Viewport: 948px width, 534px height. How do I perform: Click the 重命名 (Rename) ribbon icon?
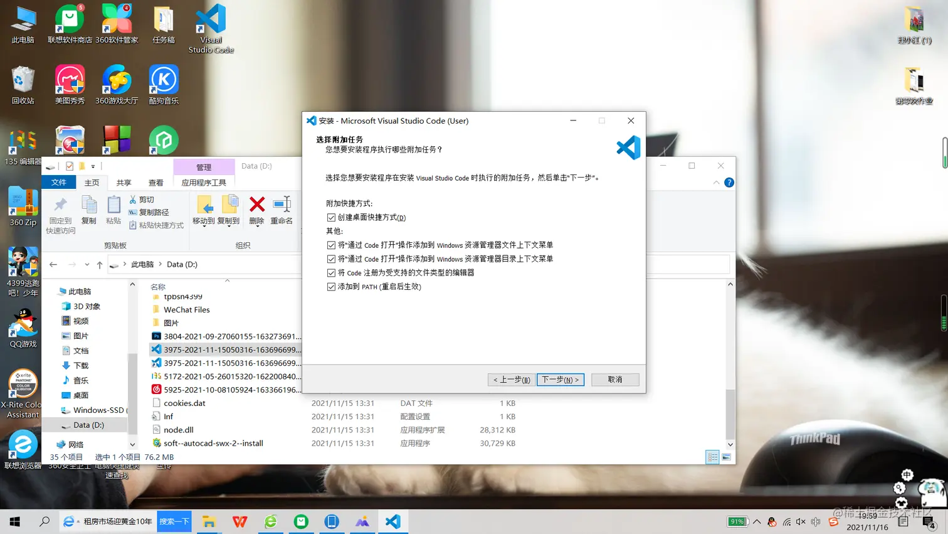coord(282,211)
